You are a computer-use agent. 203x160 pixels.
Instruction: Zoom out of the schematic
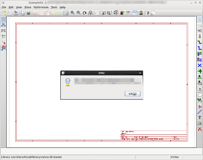[79, 13]
